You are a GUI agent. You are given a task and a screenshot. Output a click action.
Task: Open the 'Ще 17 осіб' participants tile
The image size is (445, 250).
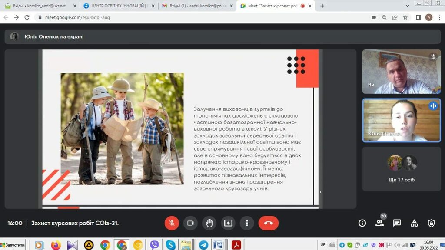click(402, 169)
